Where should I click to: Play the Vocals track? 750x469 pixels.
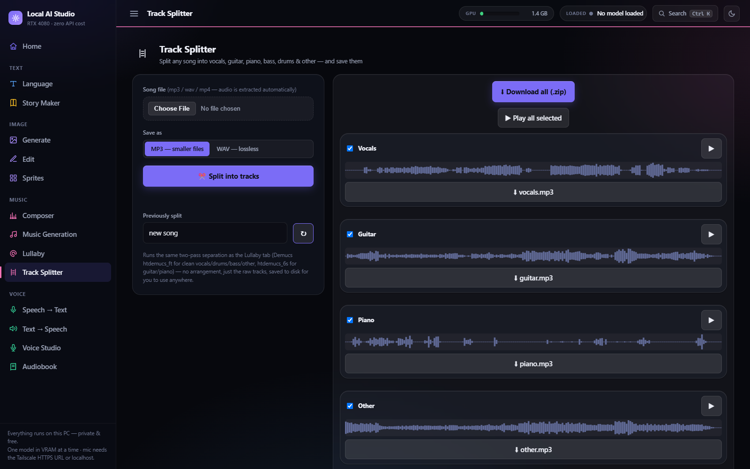pyautogui.click(x=711, y=149)
